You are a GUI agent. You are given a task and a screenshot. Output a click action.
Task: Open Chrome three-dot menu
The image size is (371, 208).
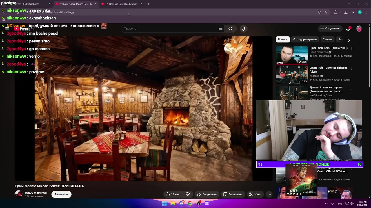pyautogui.click(x=367, y=12)
